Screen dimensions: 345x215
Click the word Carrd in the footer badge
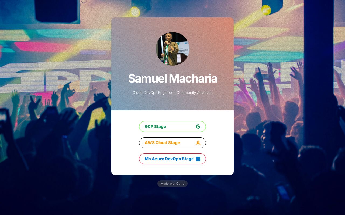180,184
